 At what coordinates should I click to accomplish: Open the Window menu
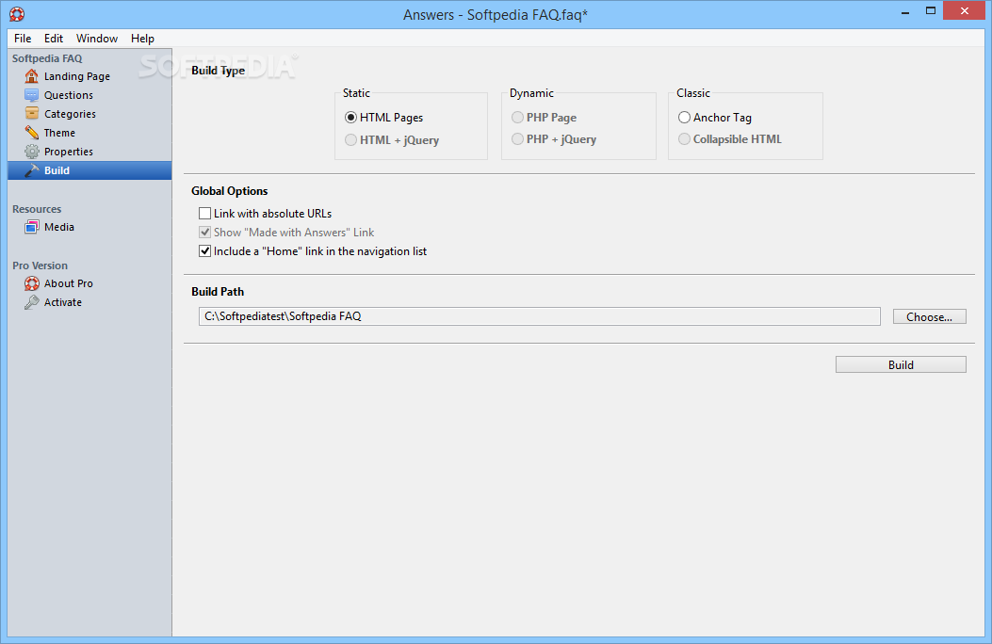[x=97, y=39]
